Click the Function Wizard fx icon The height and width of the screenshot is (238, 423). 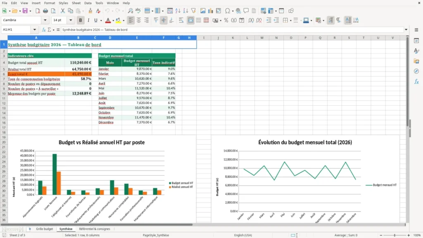pos(44,30)
